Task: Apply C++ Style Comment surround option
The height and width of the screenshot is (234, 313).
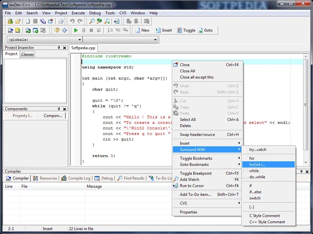Action: click(268, 222)
